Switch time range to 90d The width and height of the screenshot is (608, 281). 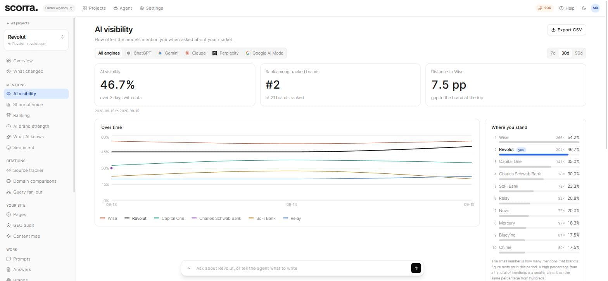point(579,53)
